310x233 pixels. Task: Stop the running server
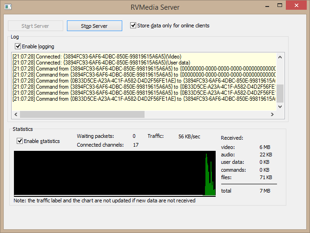94,26
